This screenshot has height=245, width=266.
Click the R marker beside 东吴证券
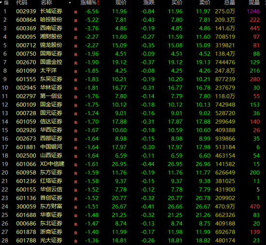click(76, 80)
